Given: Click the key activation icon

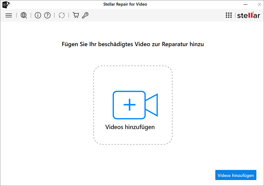Looking at the screenshot, I should 85,15.
